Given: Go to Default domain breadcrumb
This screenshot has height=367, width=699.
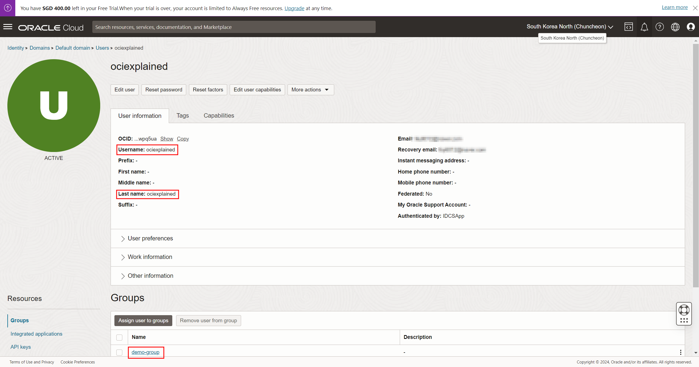Looking at the screenshot, I should (x=73, y=48).
